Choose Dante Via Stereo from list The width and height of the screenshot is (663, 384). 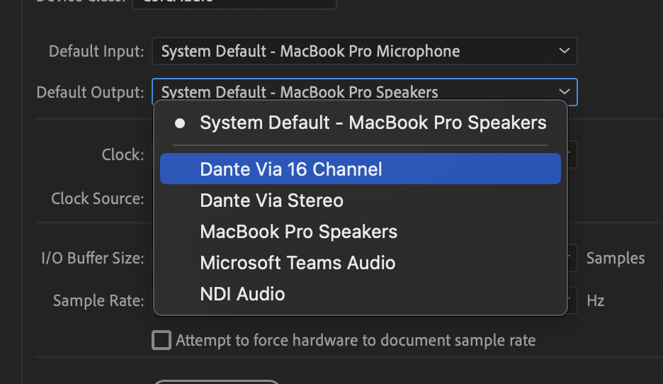pyautogui.click(x=271, y=201)
